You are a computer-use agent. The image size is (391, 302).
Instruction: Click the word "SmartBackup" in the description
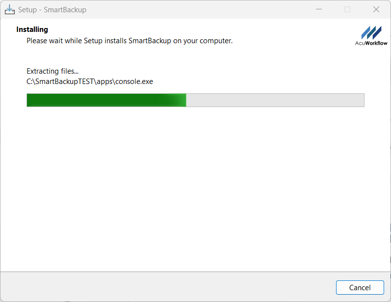coord(150,41)
